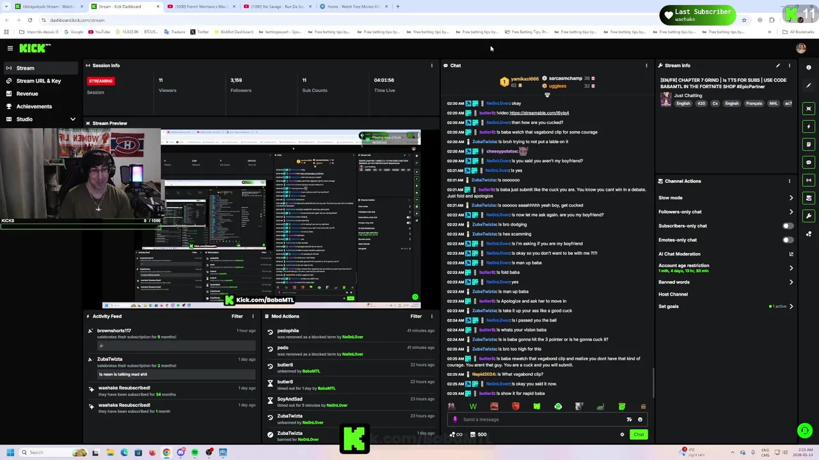The image size is (819, 460).
Task: Toggle the document widget icon in right rail
Action: [x=809, y=144]
